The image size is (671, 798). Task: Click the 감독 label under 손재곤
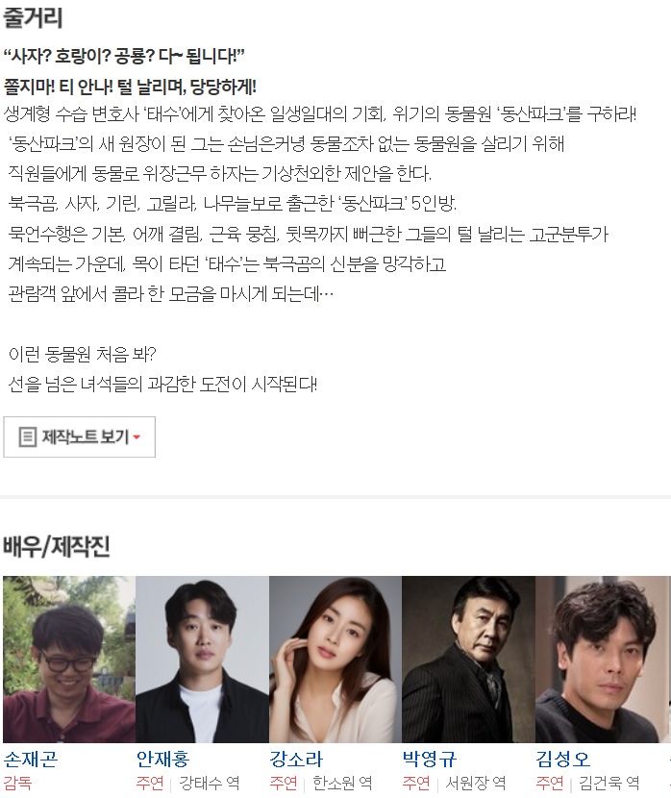click(18, 783)
